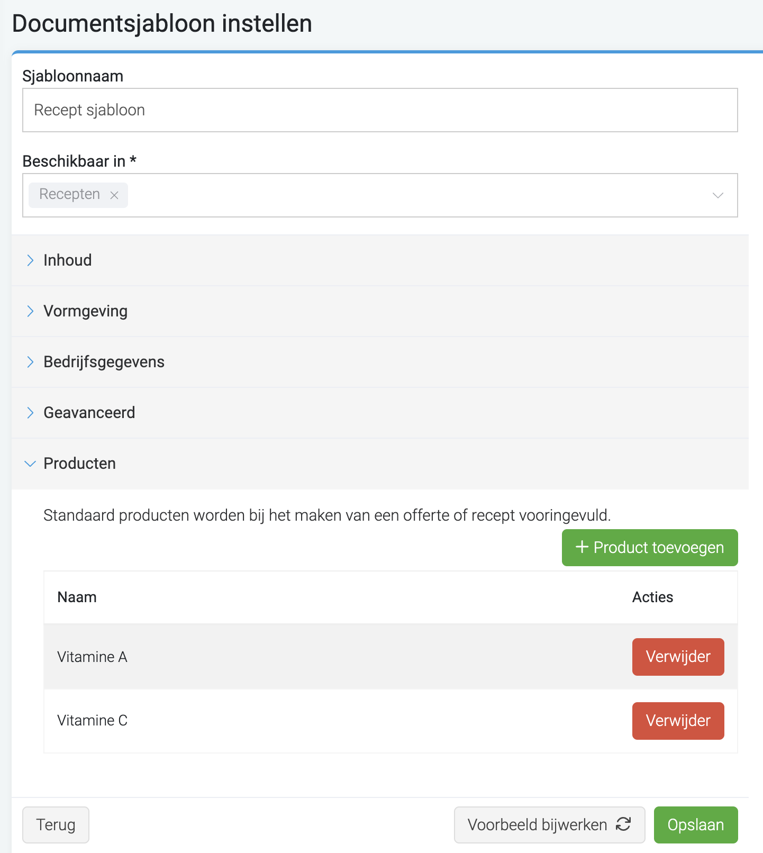Collapse the Producten section

[x=380, y=464]
